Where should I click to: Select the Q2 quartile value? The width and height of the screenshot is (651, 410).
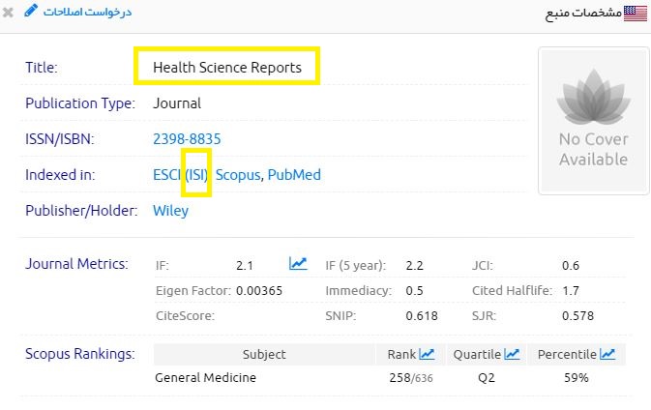[487, 377]
